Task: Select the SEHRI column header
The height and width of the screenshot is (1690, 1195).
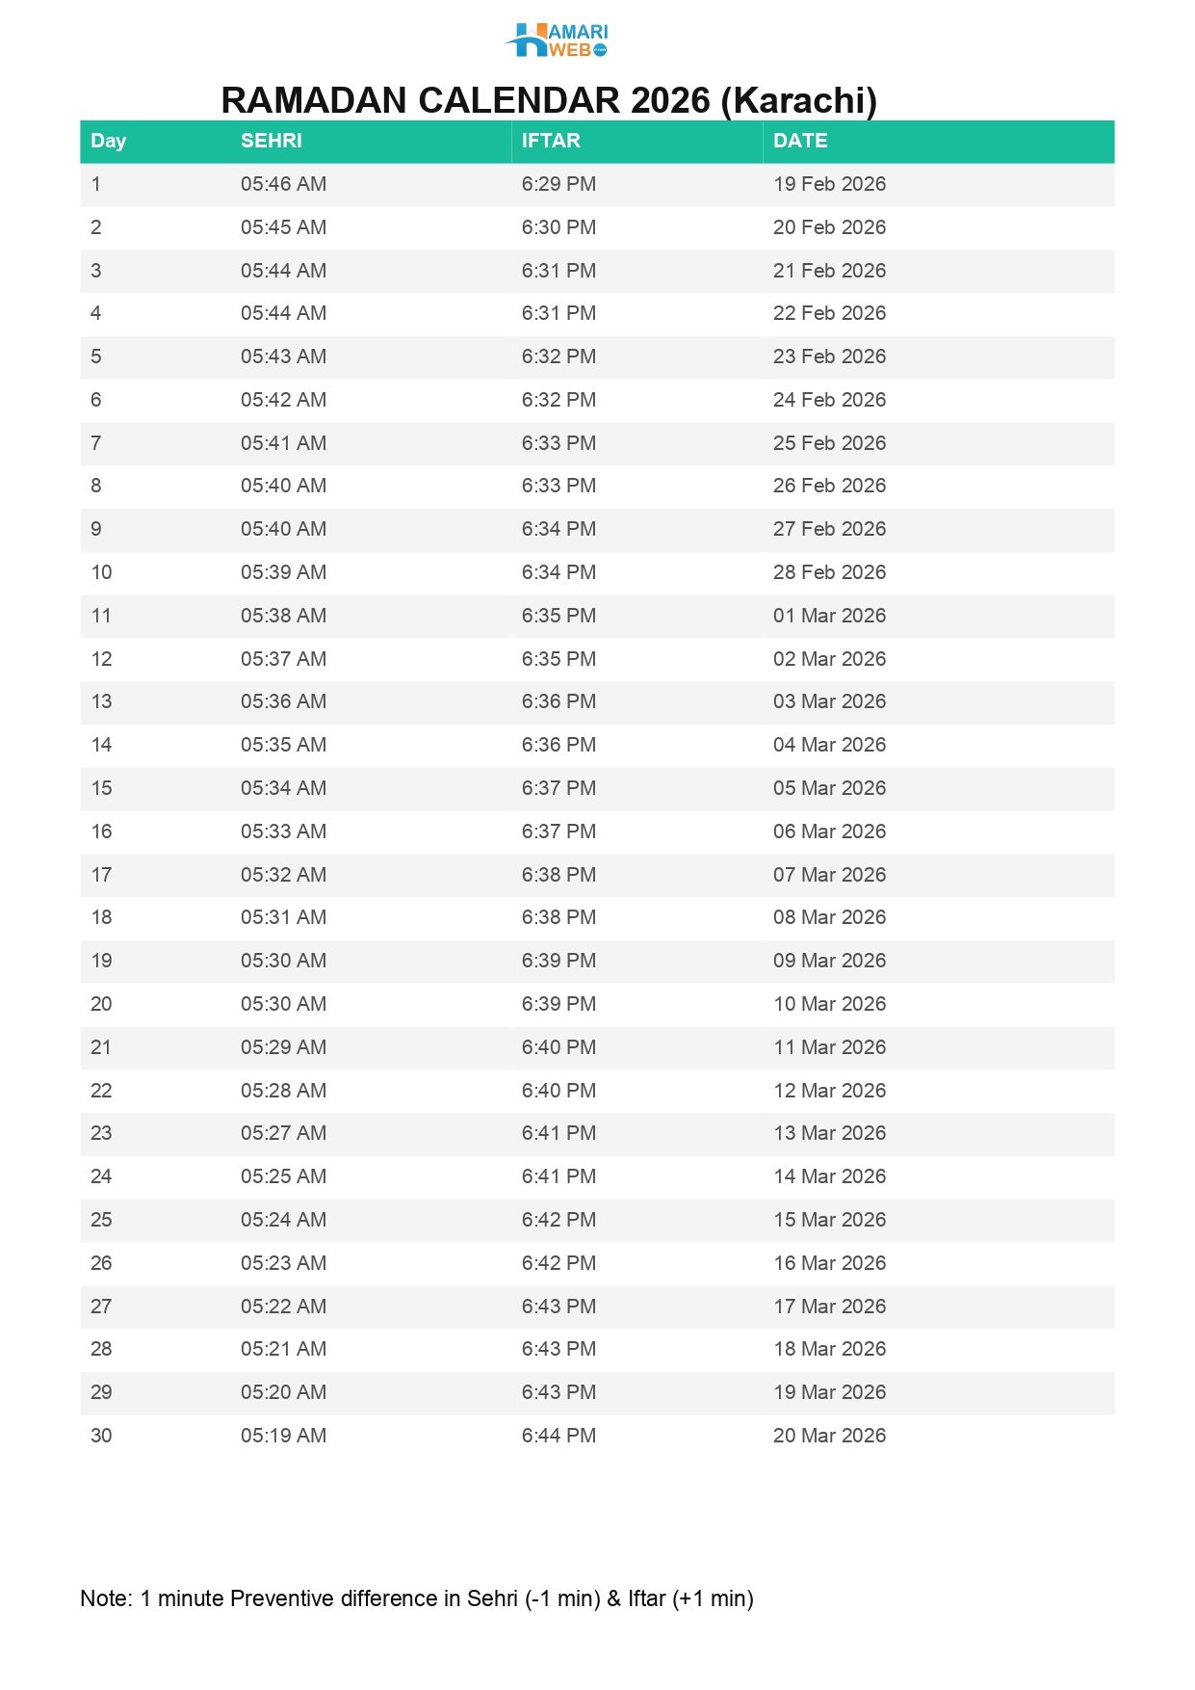Action: pos(272,141)
